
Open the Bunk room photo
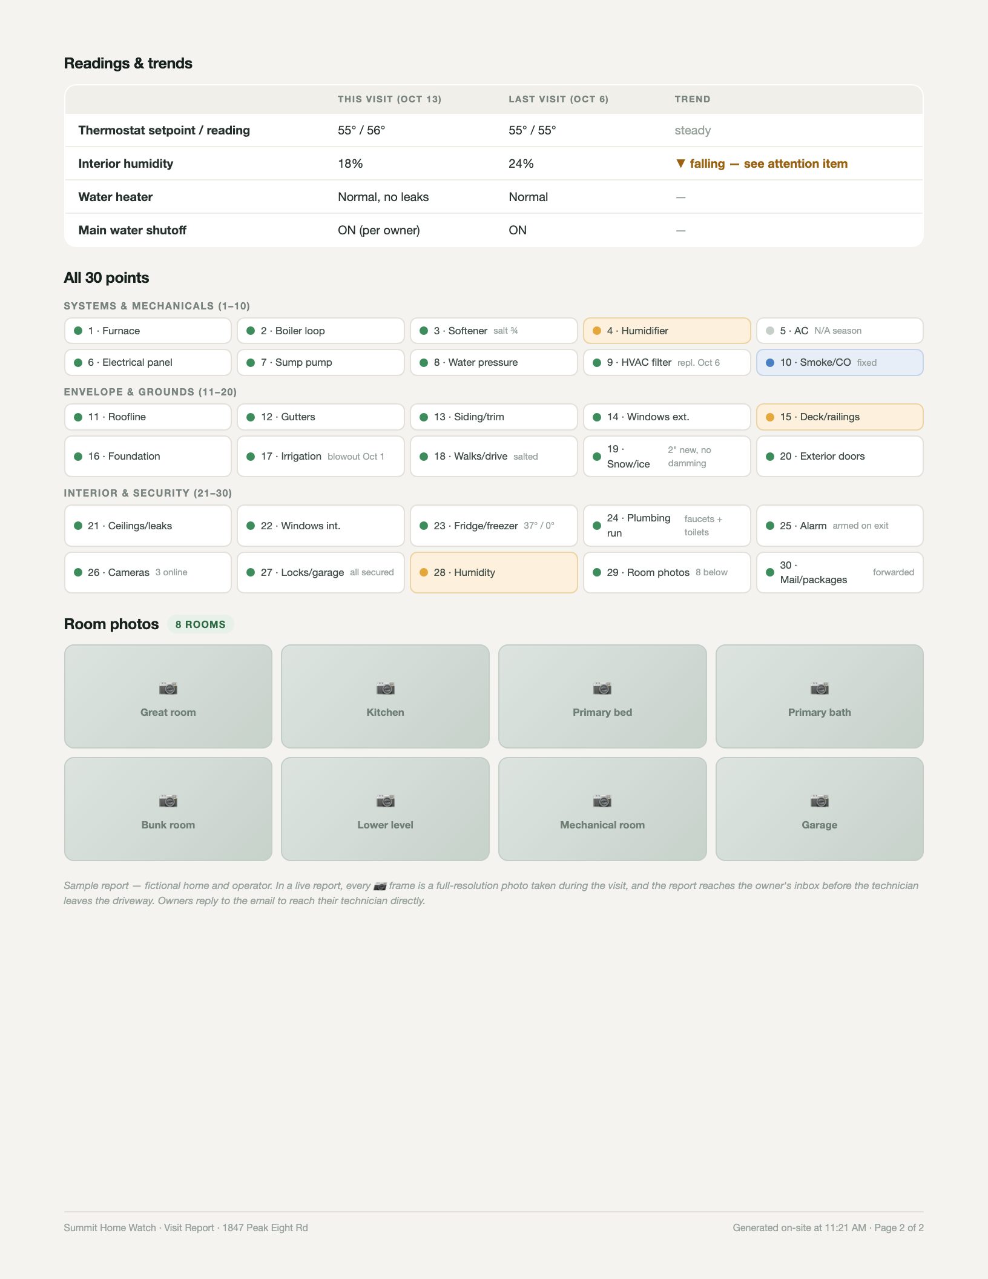tap(168, 809)
